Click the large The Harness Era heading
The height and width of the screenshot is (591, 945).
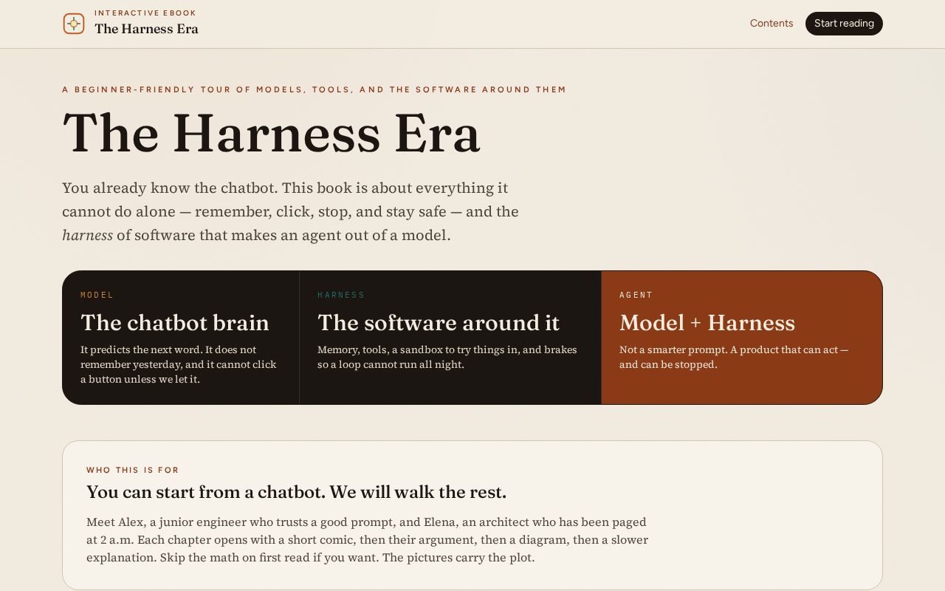tap(272, 134)
